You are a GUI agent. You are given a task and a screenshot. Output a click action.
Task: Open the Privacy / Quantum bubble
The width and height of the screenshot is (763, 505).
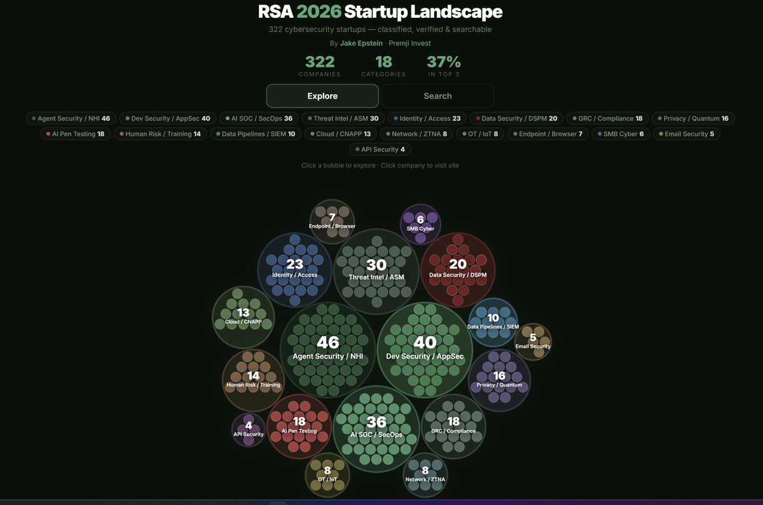pos(500,380)
